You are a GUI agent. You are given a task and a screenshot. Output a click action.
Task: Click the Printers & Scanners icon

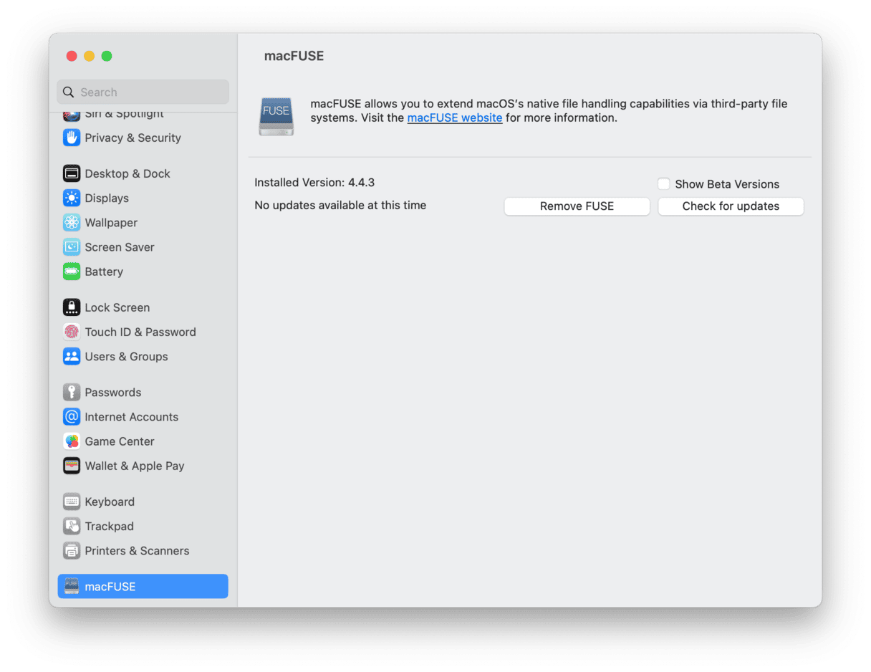pos(72,550)
